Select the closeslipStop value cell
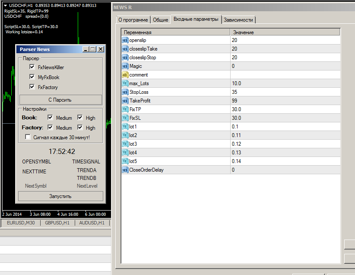 click(285, 58)
